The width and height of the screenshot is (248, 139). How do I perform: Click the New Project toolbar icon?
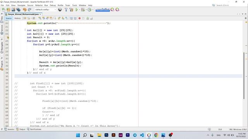(x=8, y=10)
